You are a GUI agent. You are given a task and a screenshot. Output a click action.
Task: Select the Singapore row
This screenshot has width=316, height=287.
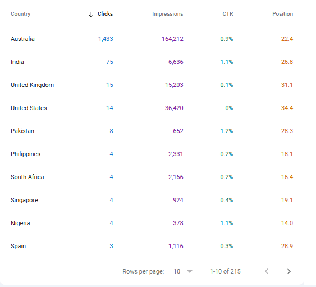pyautogui.click(x=158, y=200)
